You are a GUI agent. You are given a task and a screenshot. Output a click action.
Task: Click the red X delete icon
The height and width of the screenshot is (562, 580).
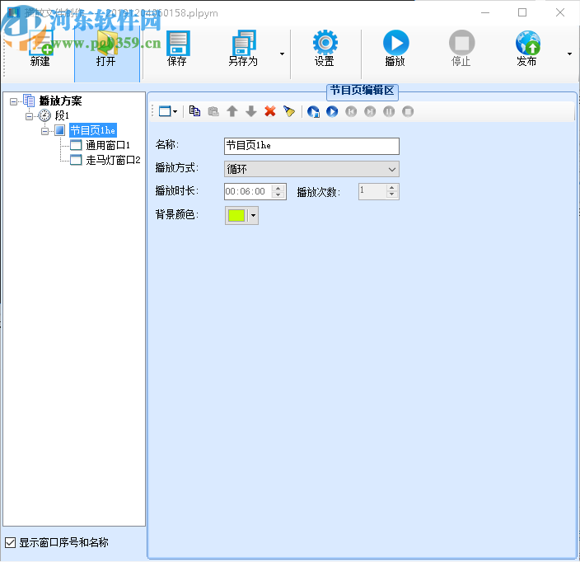270,111
